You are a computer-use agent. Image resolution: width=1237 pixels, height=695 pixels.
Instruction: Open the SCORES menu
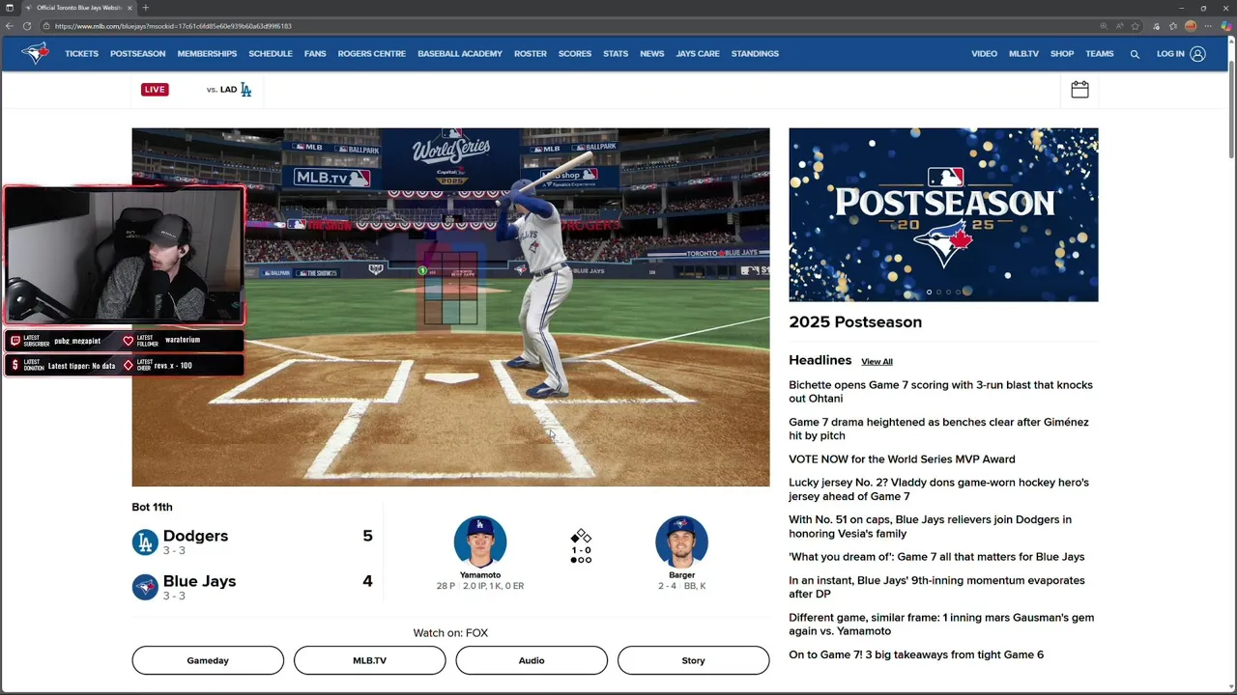coord(575,54)
